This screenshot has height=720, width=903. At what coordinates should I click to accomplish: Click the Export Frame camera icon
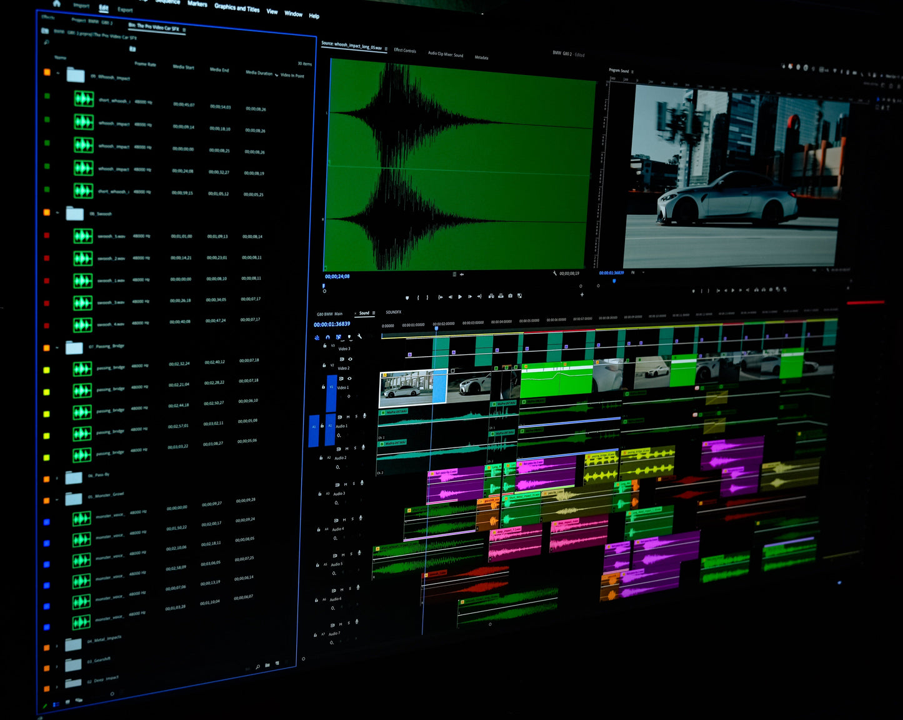(511, 296)
